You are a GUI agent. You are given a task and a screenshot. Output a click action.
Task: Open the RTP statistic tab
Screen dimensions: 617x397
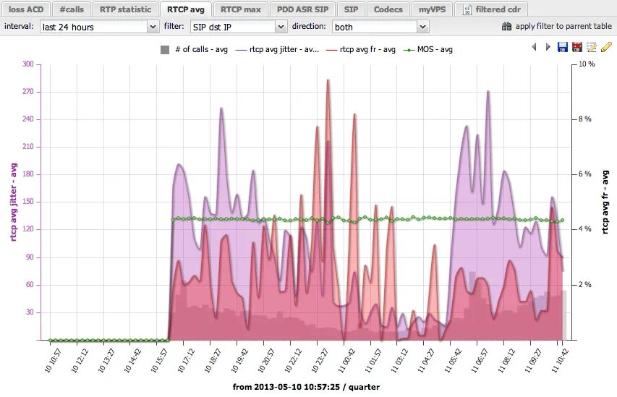[126, 9]
